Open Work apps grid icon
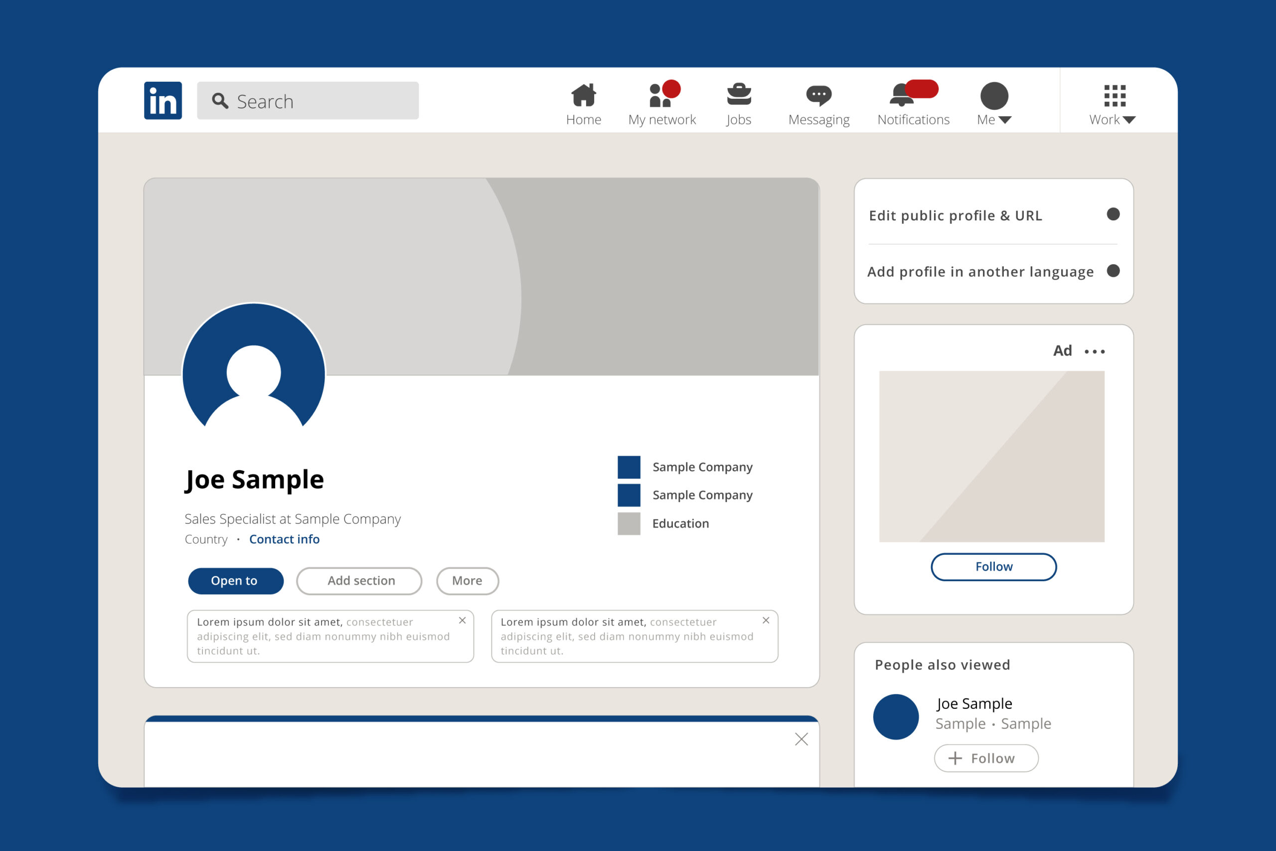 [x=1114, y=96]
